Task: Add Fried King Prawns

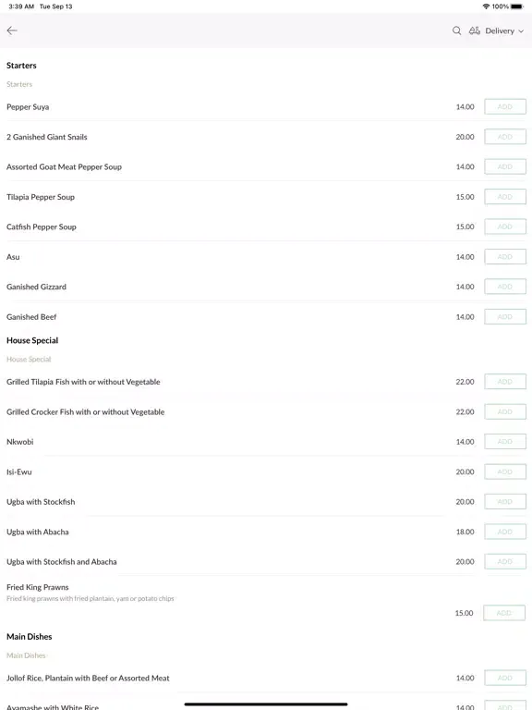Action: click(504, 613)
